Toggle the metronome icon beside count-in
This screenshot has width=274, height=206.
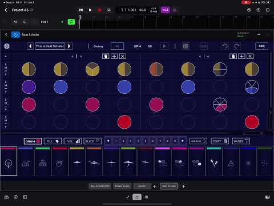tap(175, 10)
